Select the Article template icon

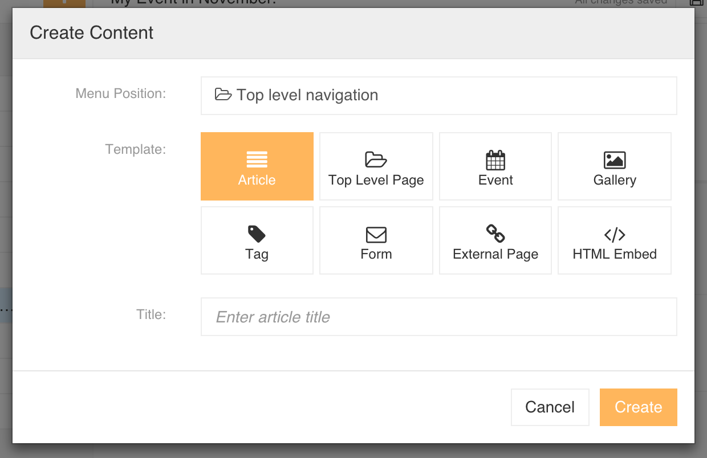[257, 160]
